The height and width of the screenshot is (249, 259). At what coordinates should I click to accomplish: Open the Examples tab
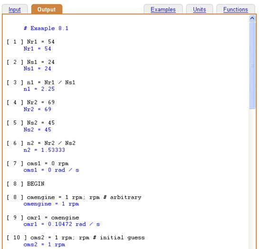pyautogui.click(x=163, y=10)
